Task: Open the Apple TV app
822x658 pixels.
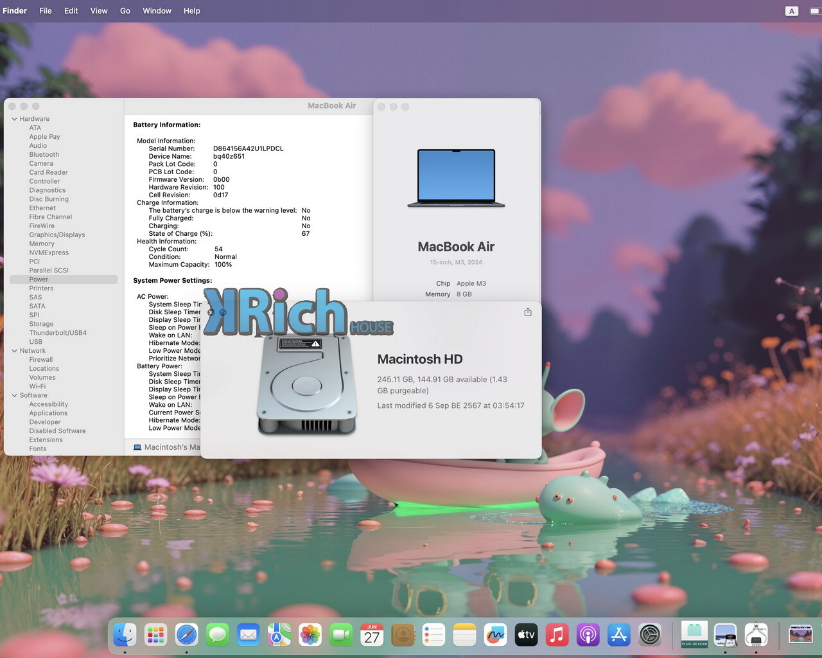Action: tap(526, 636)
